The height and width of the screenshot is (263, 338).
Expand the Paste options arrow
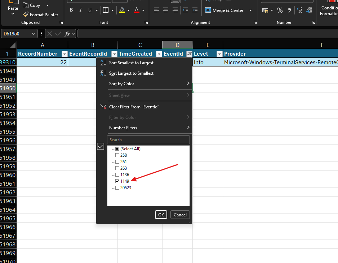click(x=13, y=14)
